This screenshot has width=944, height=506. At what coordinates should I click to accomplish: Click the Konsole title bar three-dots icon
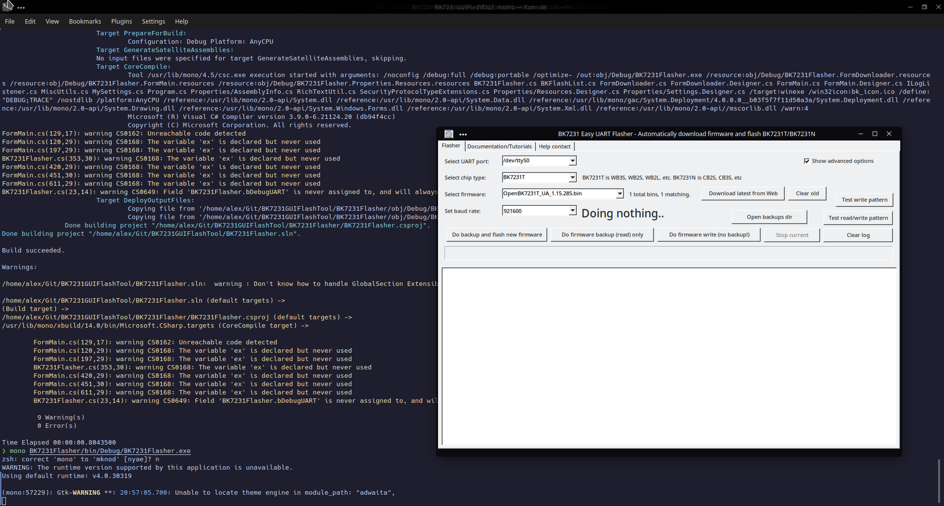point(21,7)
